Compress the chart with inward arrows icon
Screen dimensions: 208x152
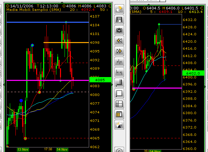pyautogui.click(x=119, y=62)
